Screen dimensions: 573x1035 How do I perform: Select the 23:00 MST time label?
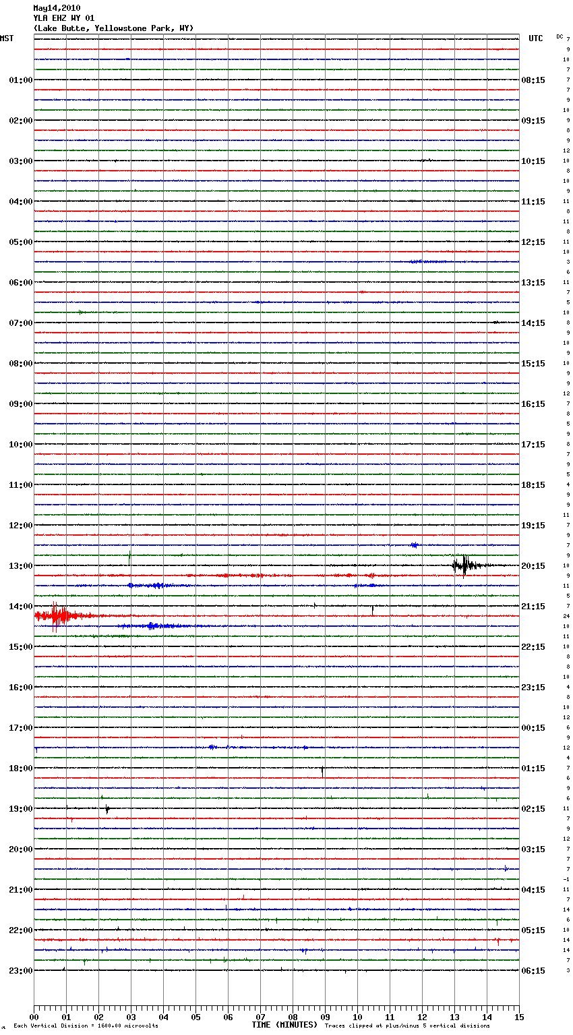point(21,971)
